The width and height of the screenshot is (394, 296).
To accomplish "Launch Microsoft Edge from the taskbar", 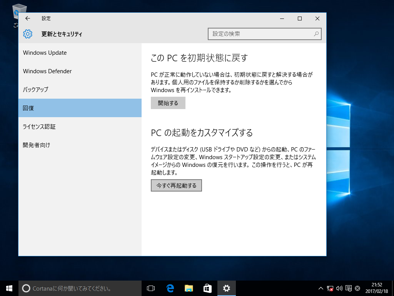I will pos(170,288).
